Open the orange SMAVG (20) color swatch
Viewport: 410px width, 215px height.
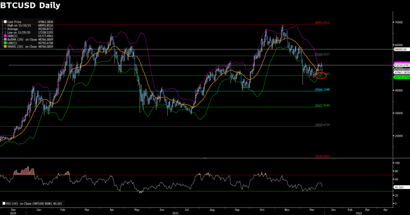point(5,46)
